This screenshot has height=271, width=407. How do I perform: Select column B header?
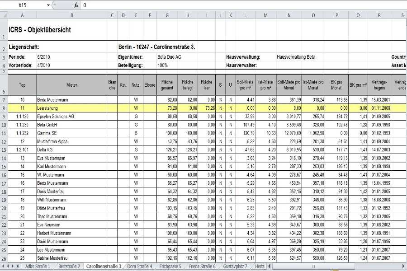coord(72,15)
